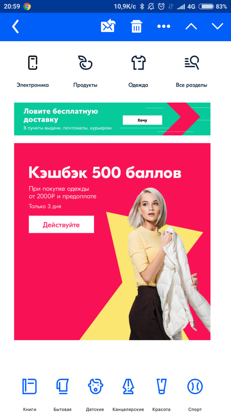Open the Детские category icon
Image resolution: width=231 pixels, height=412 pixels.
click(x=95, y=386)
